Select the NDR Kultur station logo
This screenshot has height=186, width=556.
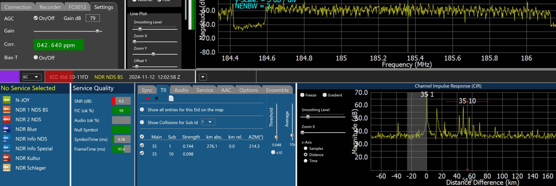pyautogui.click(x=7, y=158)
